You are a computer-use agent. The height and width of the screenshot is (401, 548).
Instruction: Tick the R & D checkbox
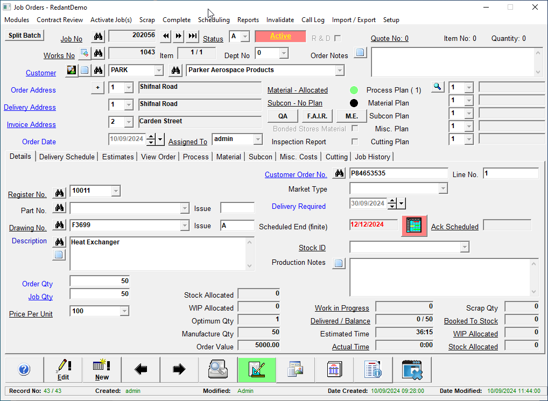[338, 38]
